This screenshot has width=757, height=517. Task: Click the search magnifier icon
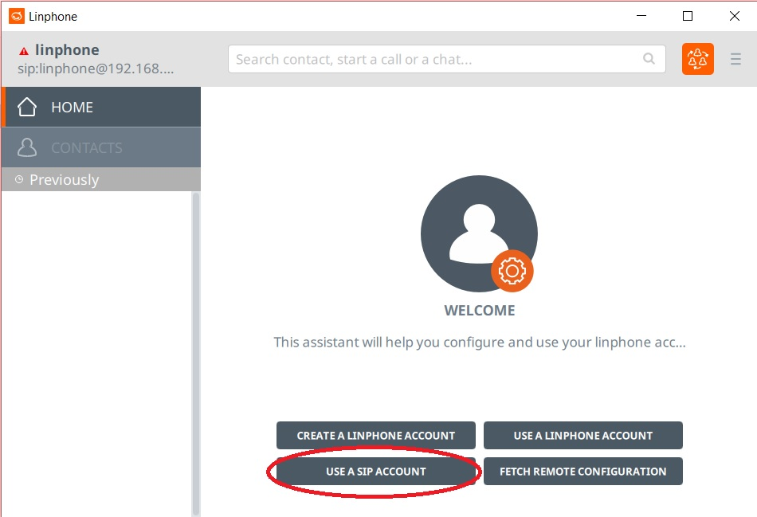point(649,59)
